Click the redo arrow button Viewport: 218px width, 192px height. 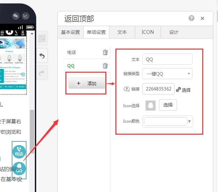click(42, 73)
